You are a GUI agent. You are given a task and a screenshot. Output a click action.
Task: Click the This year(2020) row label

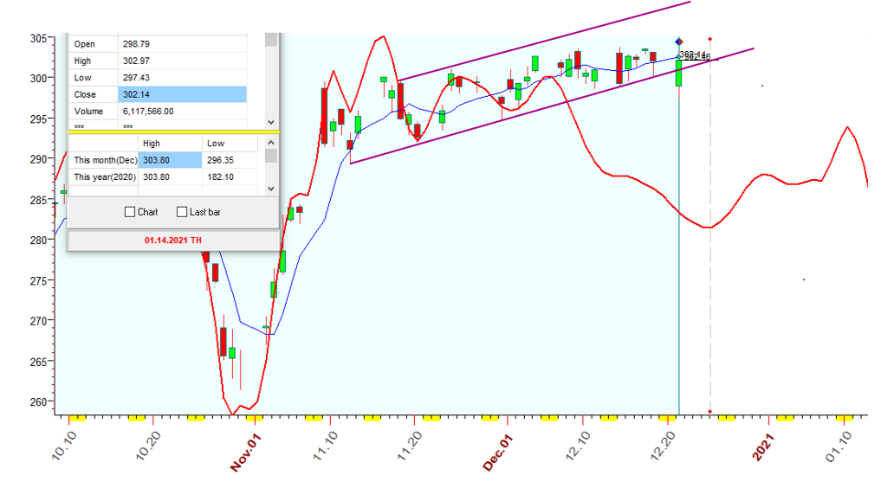105,177
